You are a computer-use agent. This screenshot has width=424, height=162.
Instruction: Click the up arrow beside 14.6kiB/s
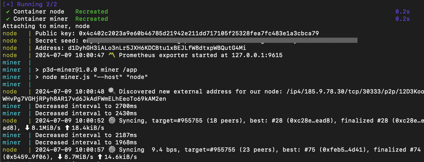click(100, 157)
